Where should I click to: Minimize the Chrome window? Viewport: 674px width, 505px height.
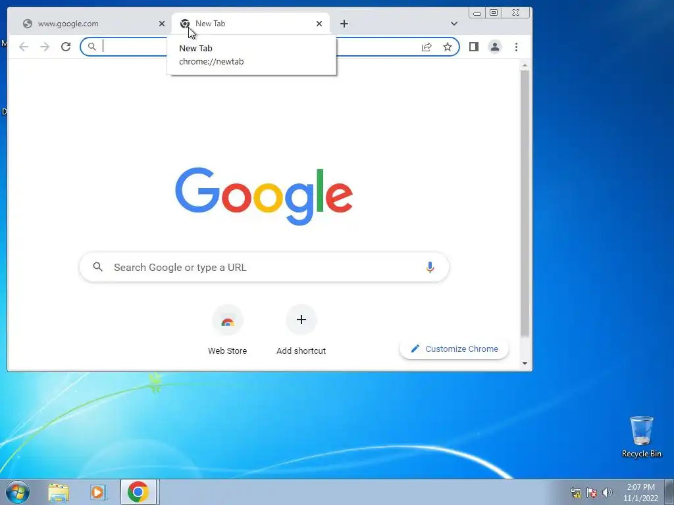[x=477, y=13]
